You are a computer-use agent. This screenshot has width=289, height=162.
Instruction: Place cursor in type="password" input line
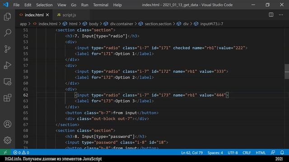click(117, 142)
